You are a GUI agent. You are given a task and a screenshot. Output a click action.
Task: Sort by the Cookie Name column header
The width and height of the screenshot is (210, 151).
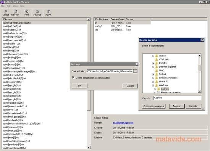pos(102,19)
